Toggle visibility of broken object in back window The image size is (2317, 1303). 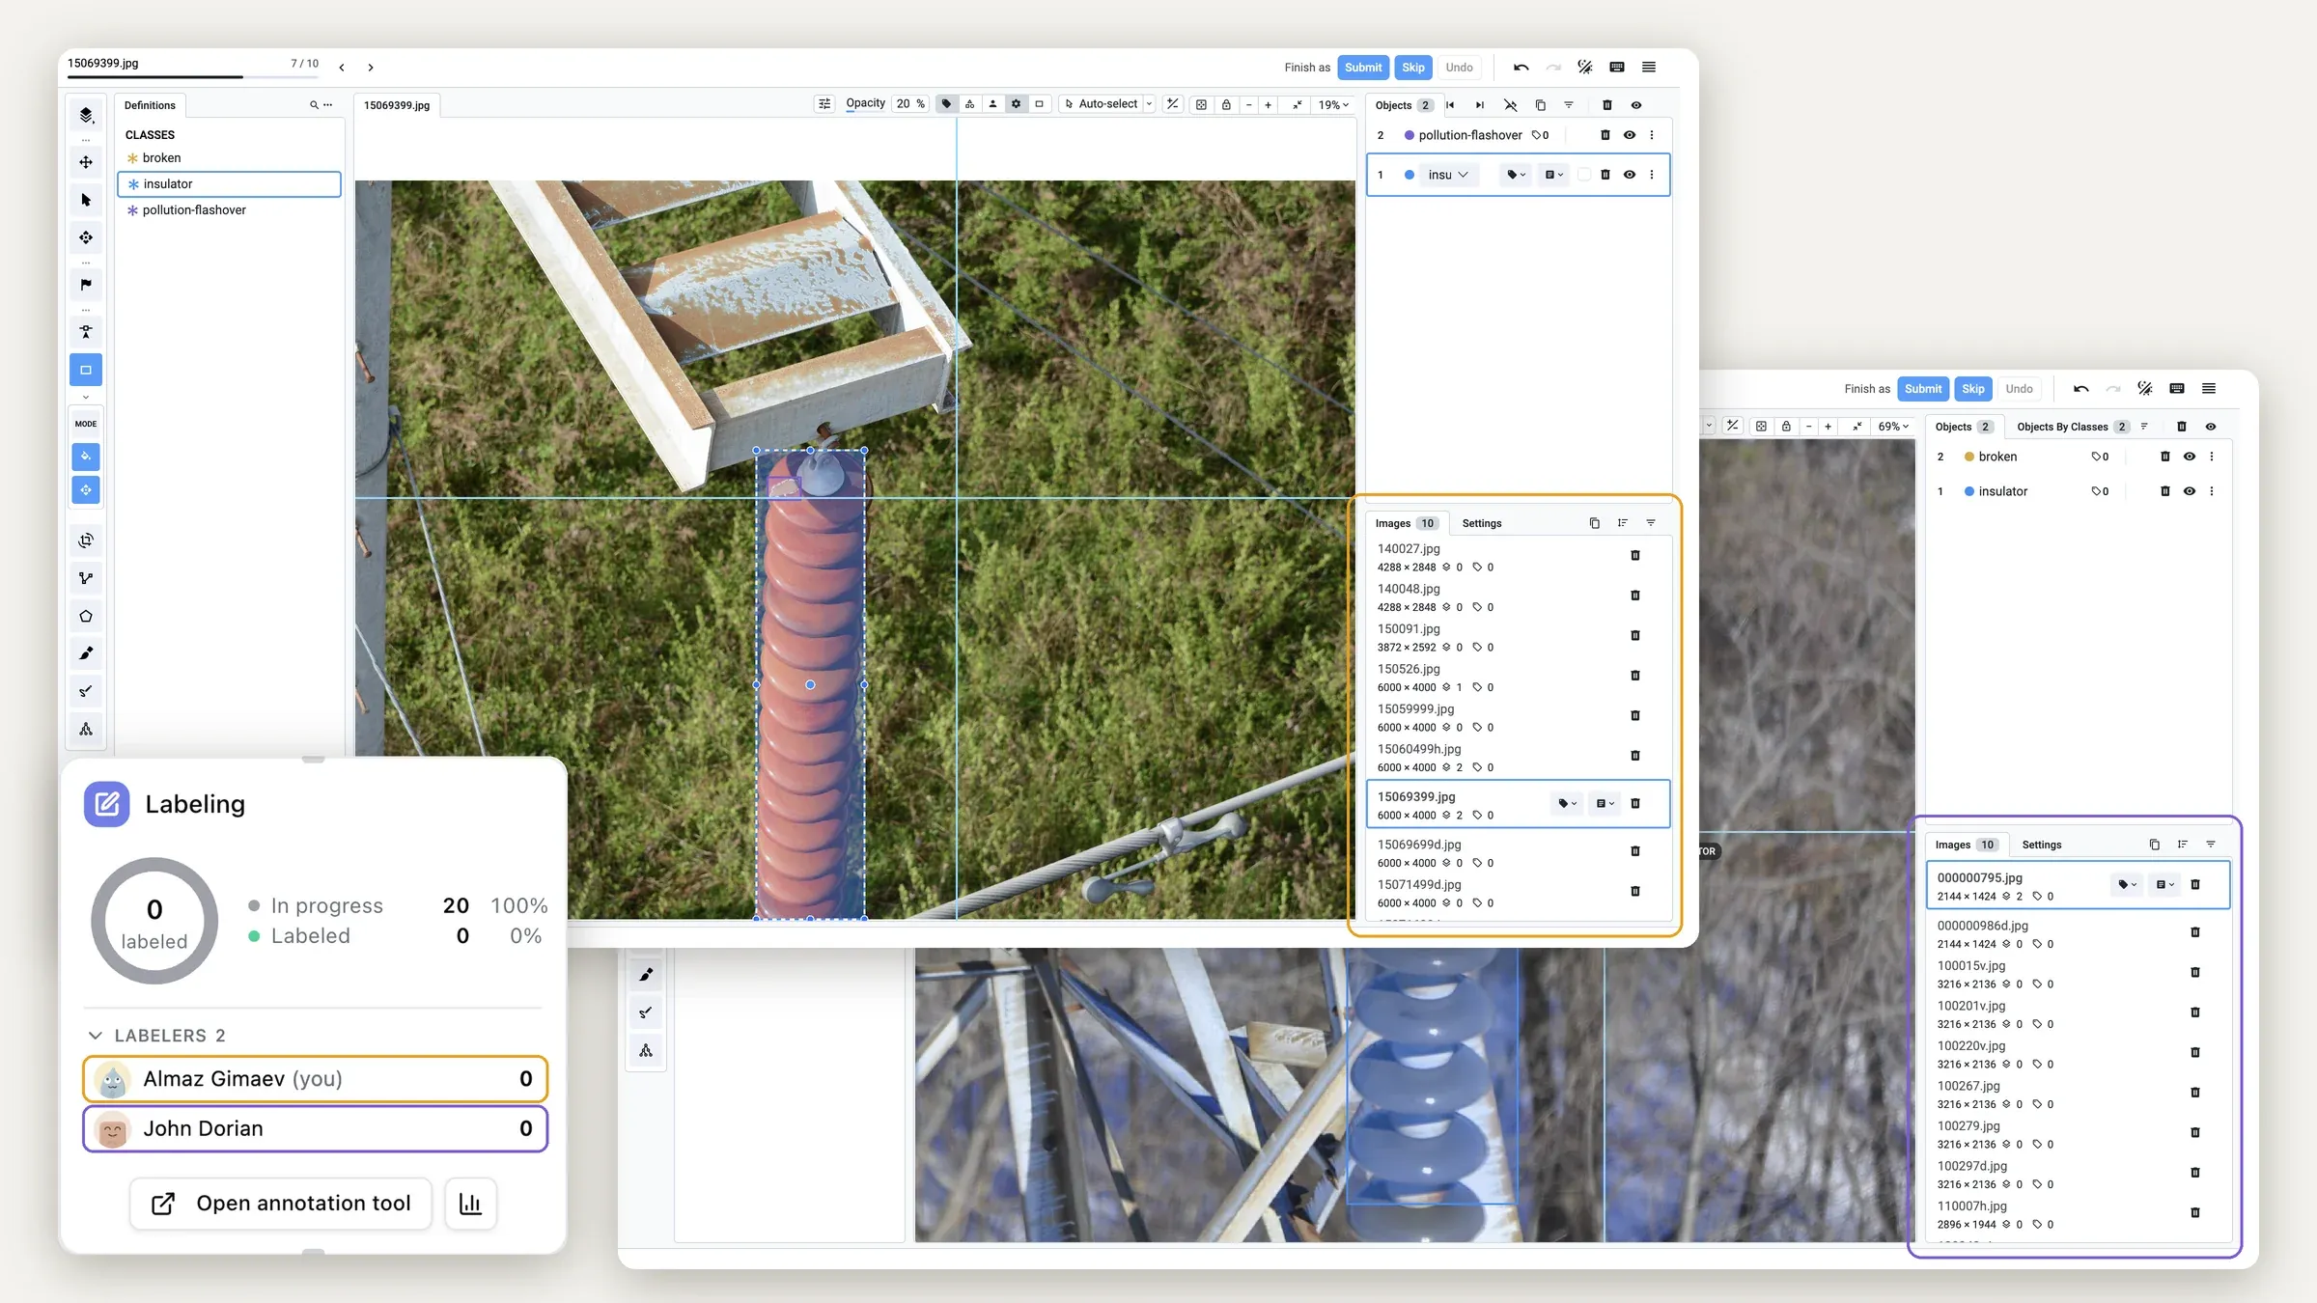2190,457
